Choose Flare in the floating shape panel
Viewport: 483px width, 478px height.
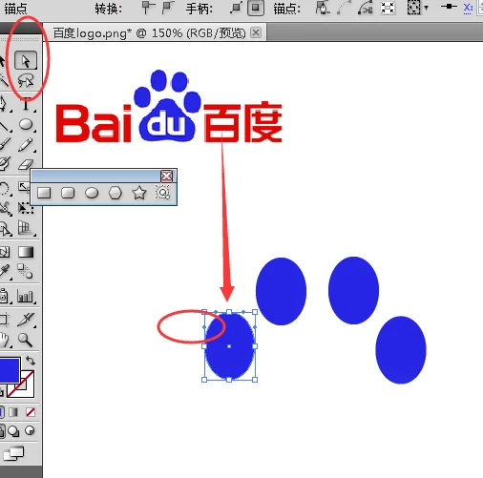pos(162,193)
